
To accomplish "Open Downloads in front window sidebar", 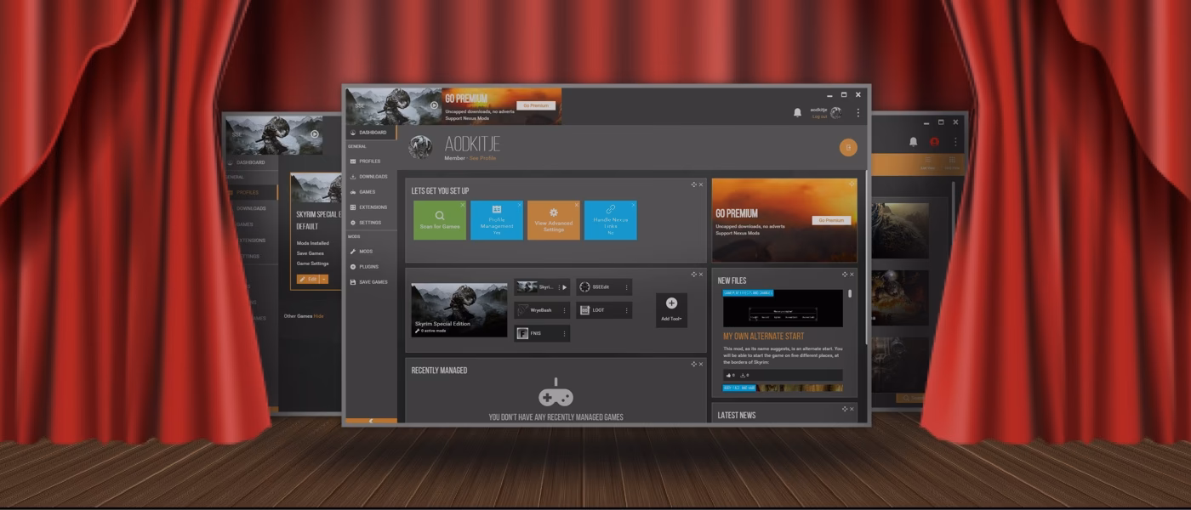I will click(x=371, y=176).
